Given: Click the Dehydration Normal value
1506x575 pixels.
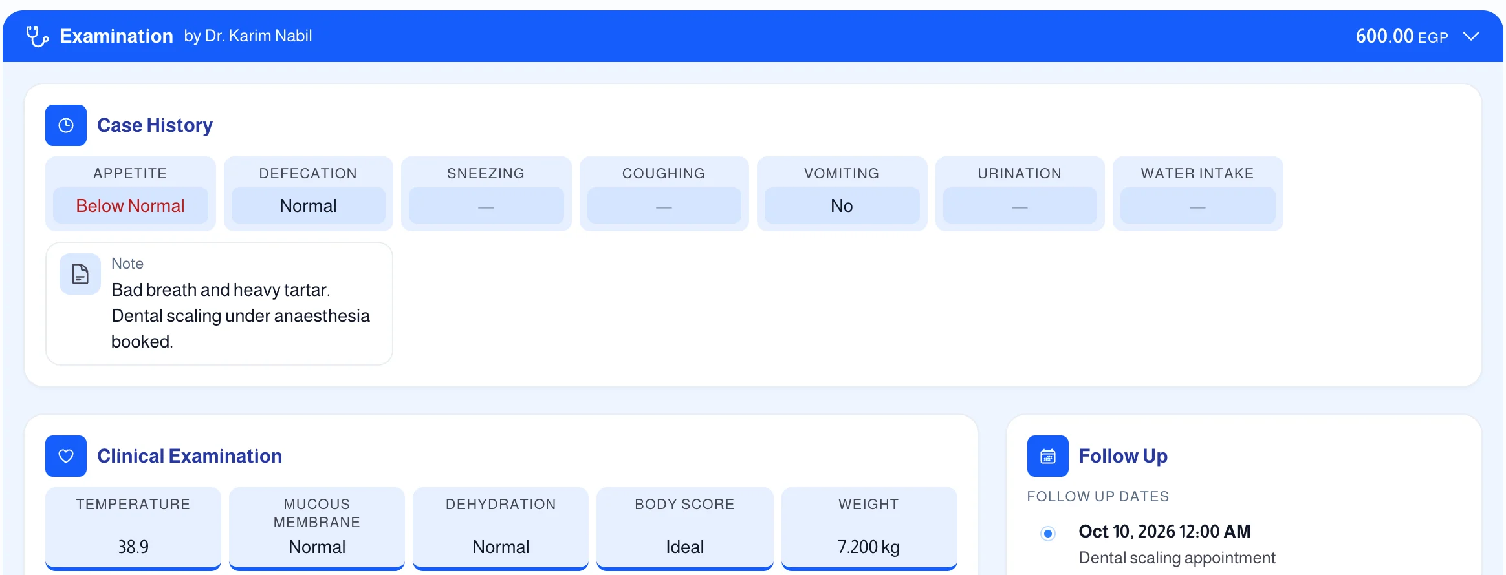Looking at the screenshot, I should (501, 547).
